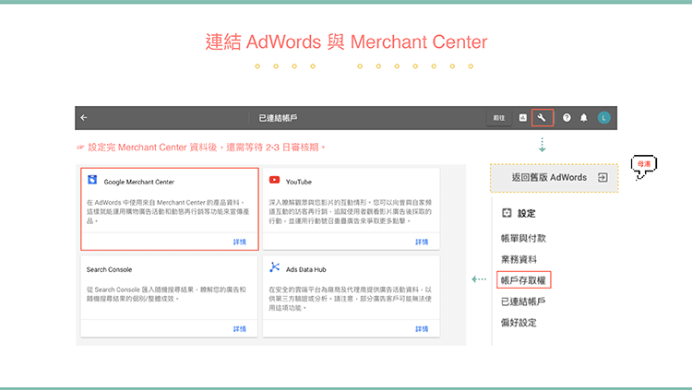Image resolution: width=692 pixels, height=390 pixels.
Task: Open 帳戶存取權 menu item
Action: click(x=524, y=280)
